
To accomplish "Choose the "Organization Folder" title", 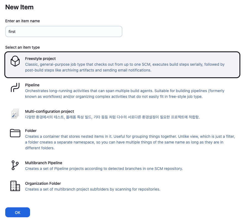I will [43, 183].
